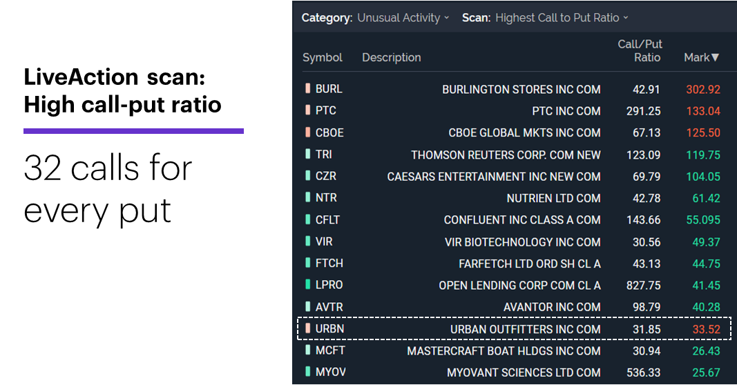
Task: Sort by the Description column header
Action: 392,57
